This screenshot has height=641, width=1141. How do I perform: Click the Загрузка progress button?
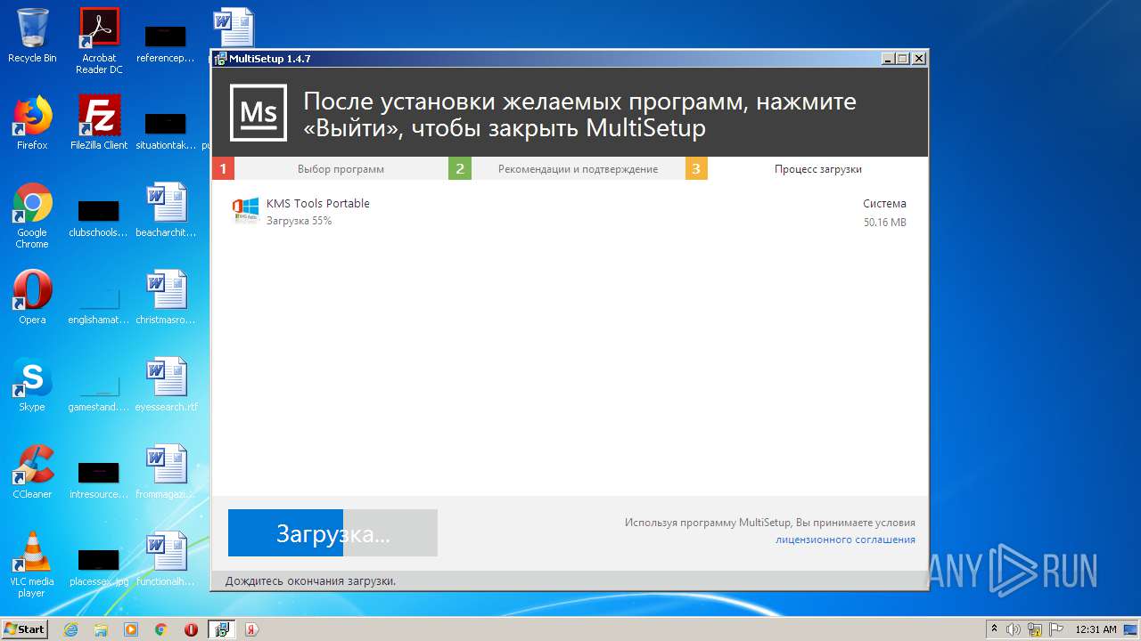[332, 533]
